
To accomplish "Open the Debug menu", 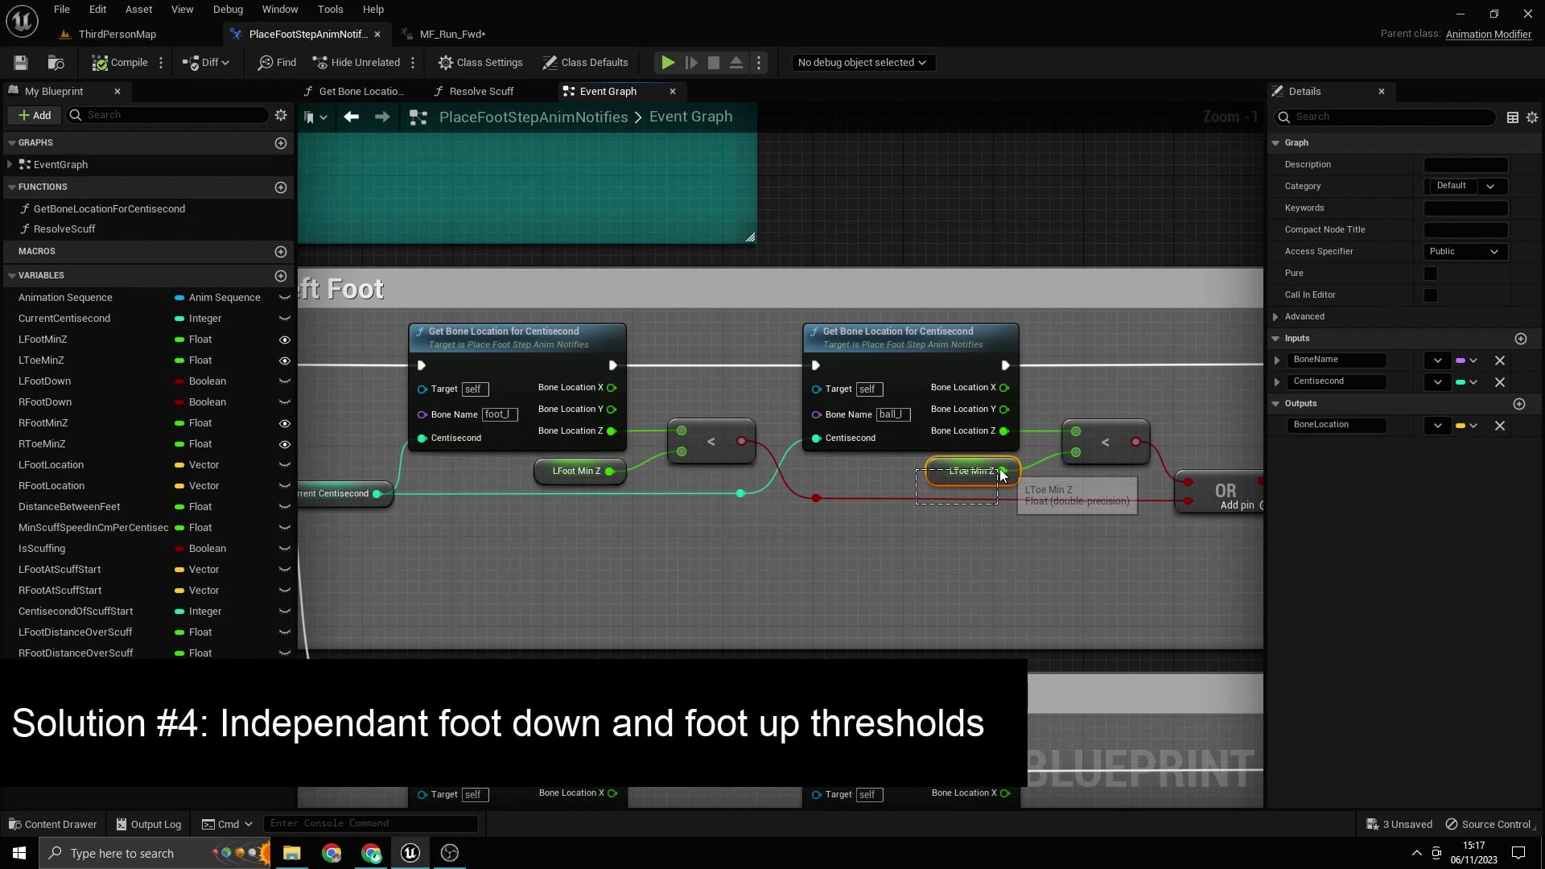I will [x=228, y=9].
